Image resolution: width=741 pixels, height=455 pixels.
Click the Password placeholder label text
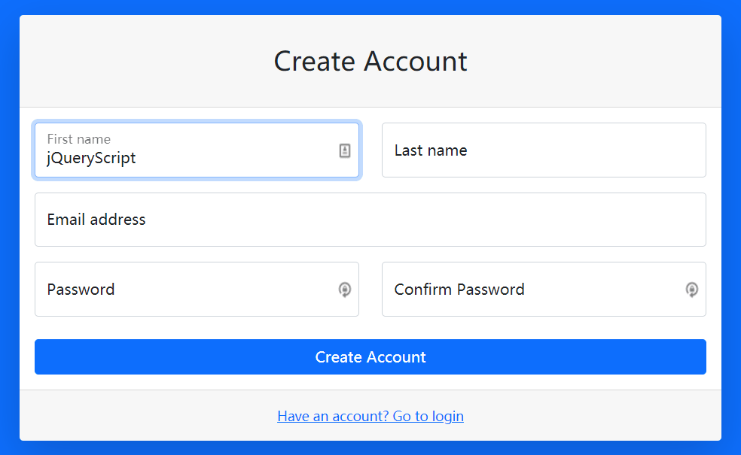click(81, 290)
